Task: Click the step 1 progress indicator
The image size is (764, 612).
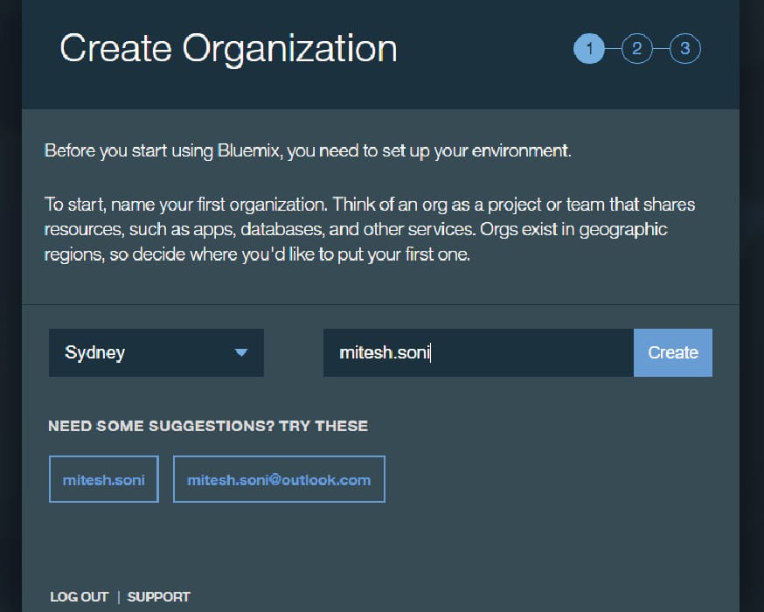Action: [589, 48]
